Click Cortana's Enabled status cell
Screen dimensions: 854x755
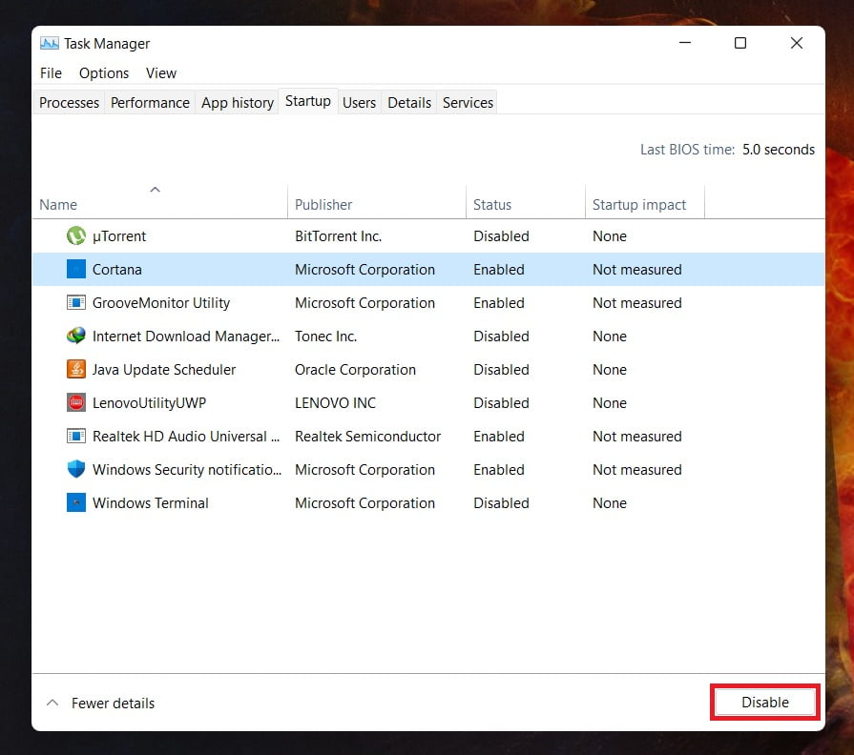click(x=499, y=269)
